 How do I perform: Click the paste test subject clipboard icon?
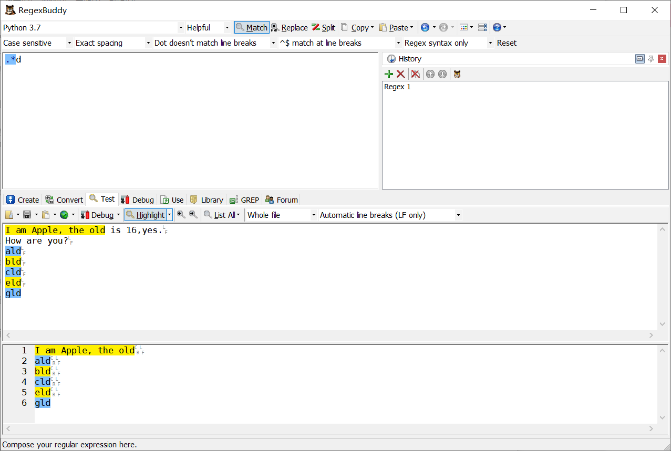click(46, 215)
